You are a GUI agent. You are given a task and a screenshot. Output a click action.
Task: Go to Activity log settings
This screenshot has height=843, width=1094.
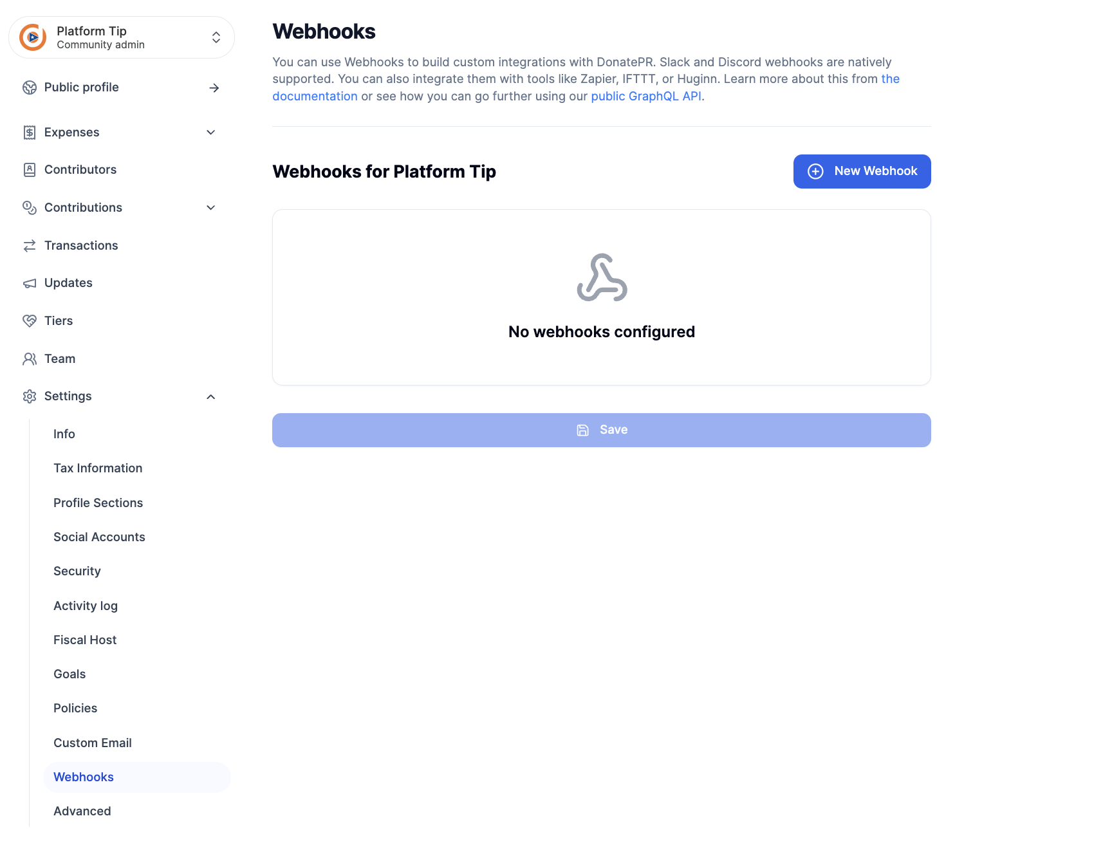(86, 606)
